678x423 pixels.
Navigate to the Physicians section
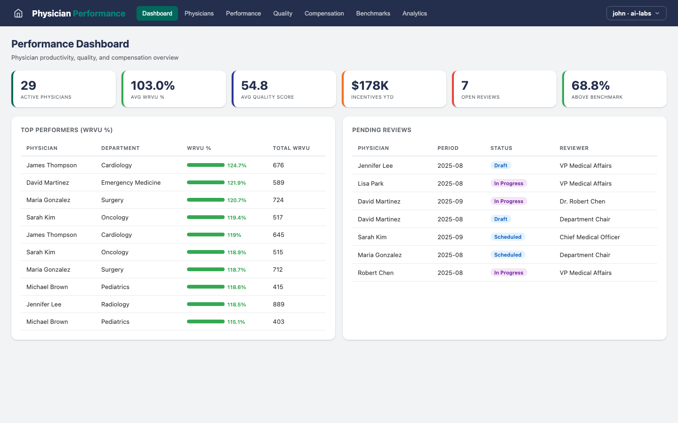(199, 13)
